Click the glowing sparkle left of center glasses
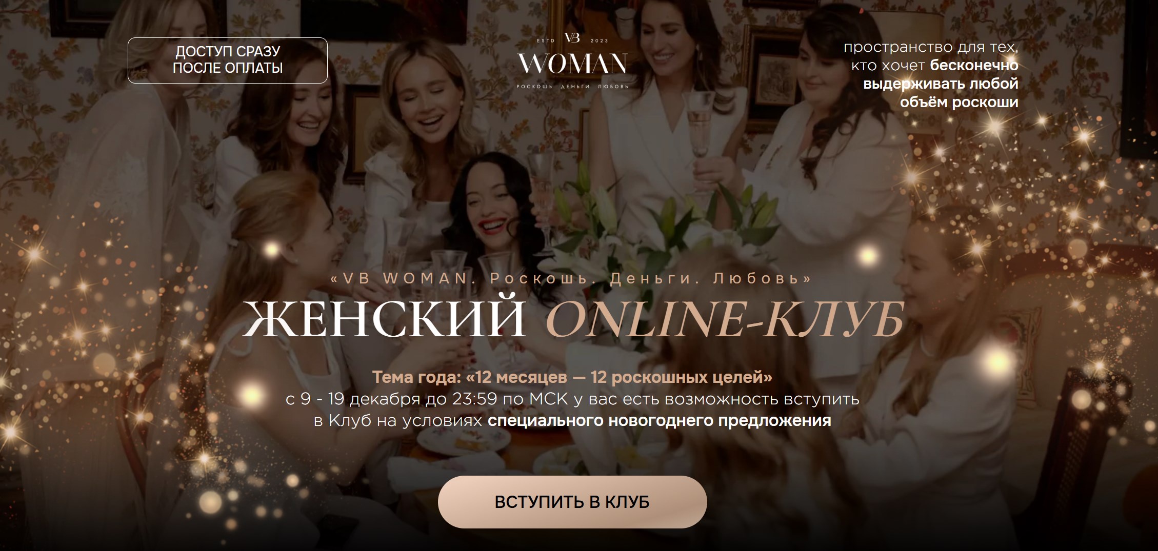This screenshot has width=1158, height=551. [x=272, y=250]
